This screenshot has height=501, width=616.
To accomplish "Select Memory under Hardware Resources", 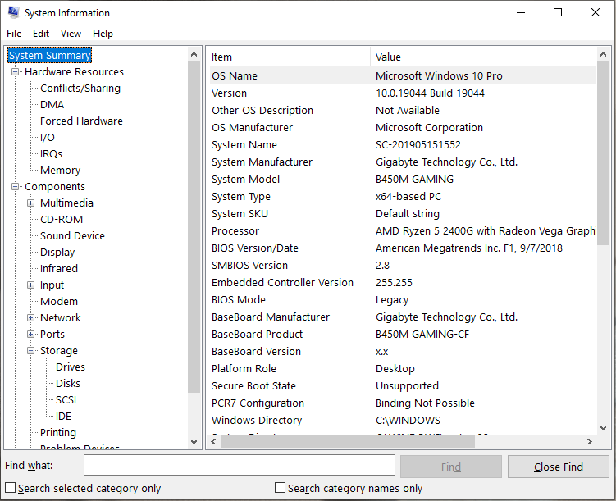I will coord(60,171).
